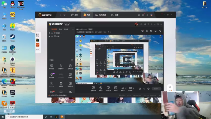This screenshot has width=211, height=119.
Task: Open the voice connect tool with purple badge
Action: click(52, 76)
